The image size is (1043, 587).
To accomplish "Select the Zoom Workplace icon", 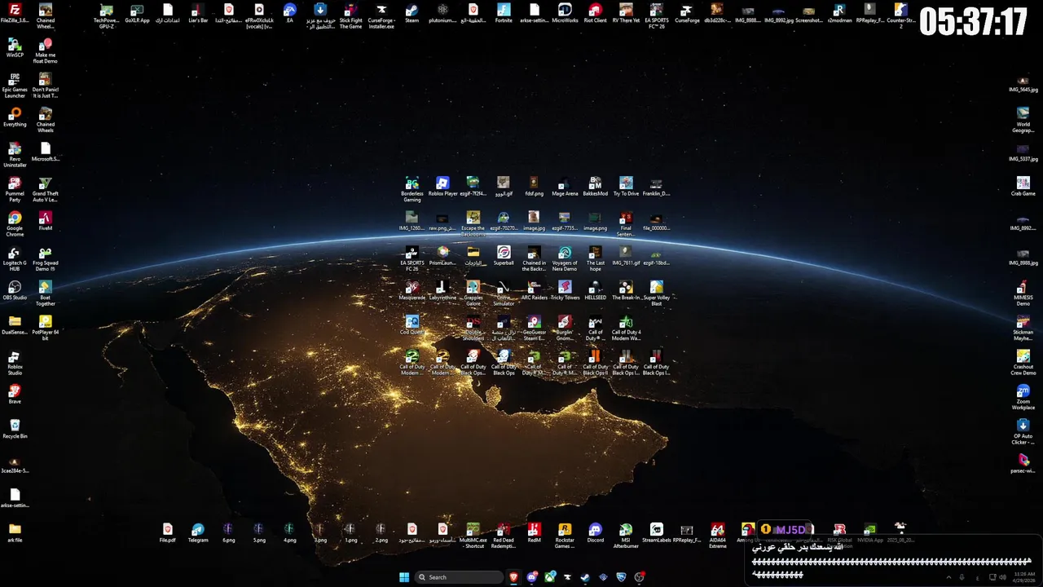I will point(1023,397).
